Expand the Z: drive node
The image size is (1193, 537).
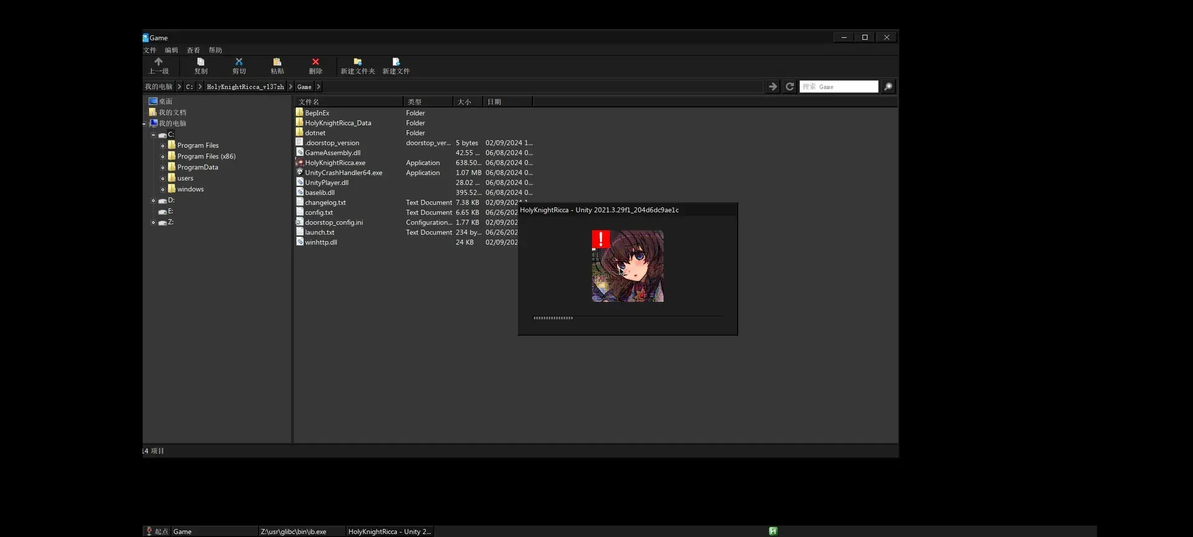click(153, 223)
